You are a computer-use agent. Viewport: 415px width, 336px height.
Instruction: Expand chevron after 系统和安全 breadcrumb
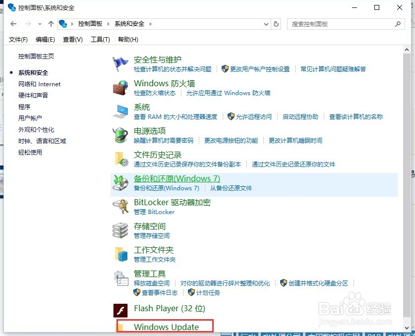tap(150, 24)
